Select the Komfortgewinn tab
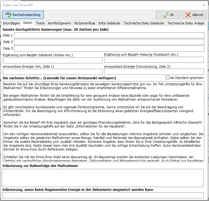Image resolution: width=209 pixels, height=201 pixels. tap(59, 23)
